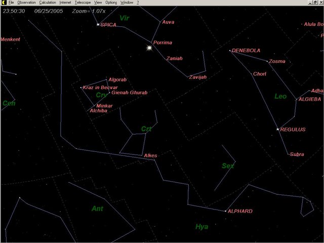324x243 pixels.
Task: Click the star Gienah Ghurab in Corvus
Action: point(109,93)
